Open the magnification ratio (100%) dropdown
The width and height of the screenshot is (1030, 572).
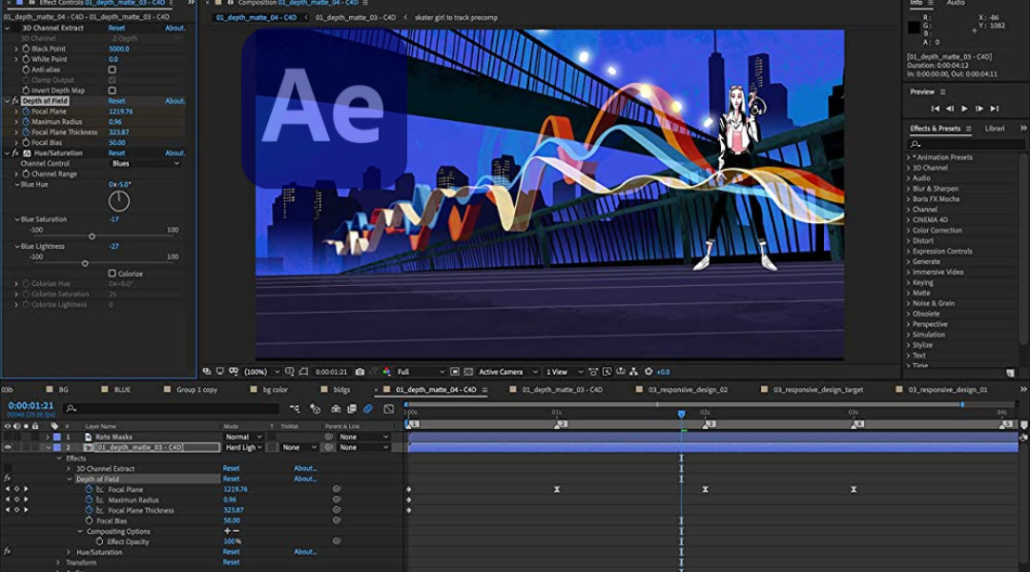[x=261, y=372]
